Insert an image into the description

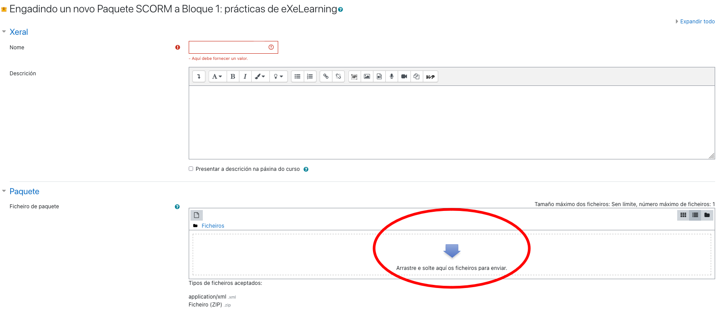(x=367, y=77)
